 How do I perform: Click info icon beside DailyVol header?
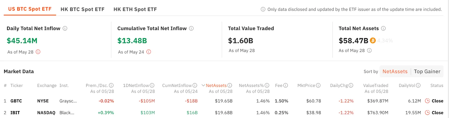(418, 85)
